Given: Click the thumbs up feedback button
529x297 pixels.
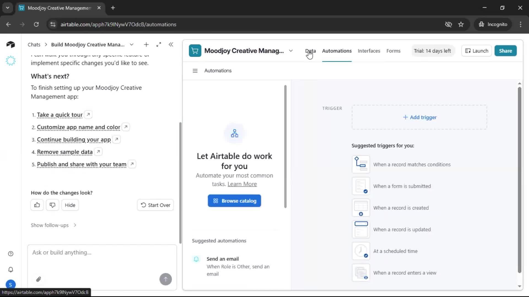Looking at the screenshot, I should (37, 205).
